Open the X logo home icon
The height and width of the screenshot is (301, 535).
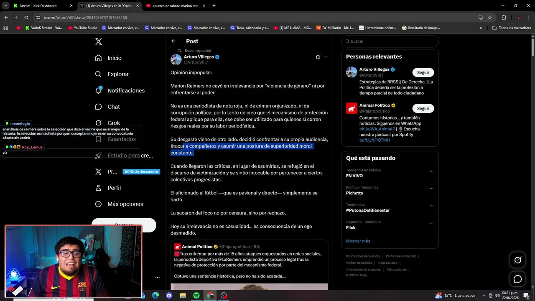(x=99, y=41)
